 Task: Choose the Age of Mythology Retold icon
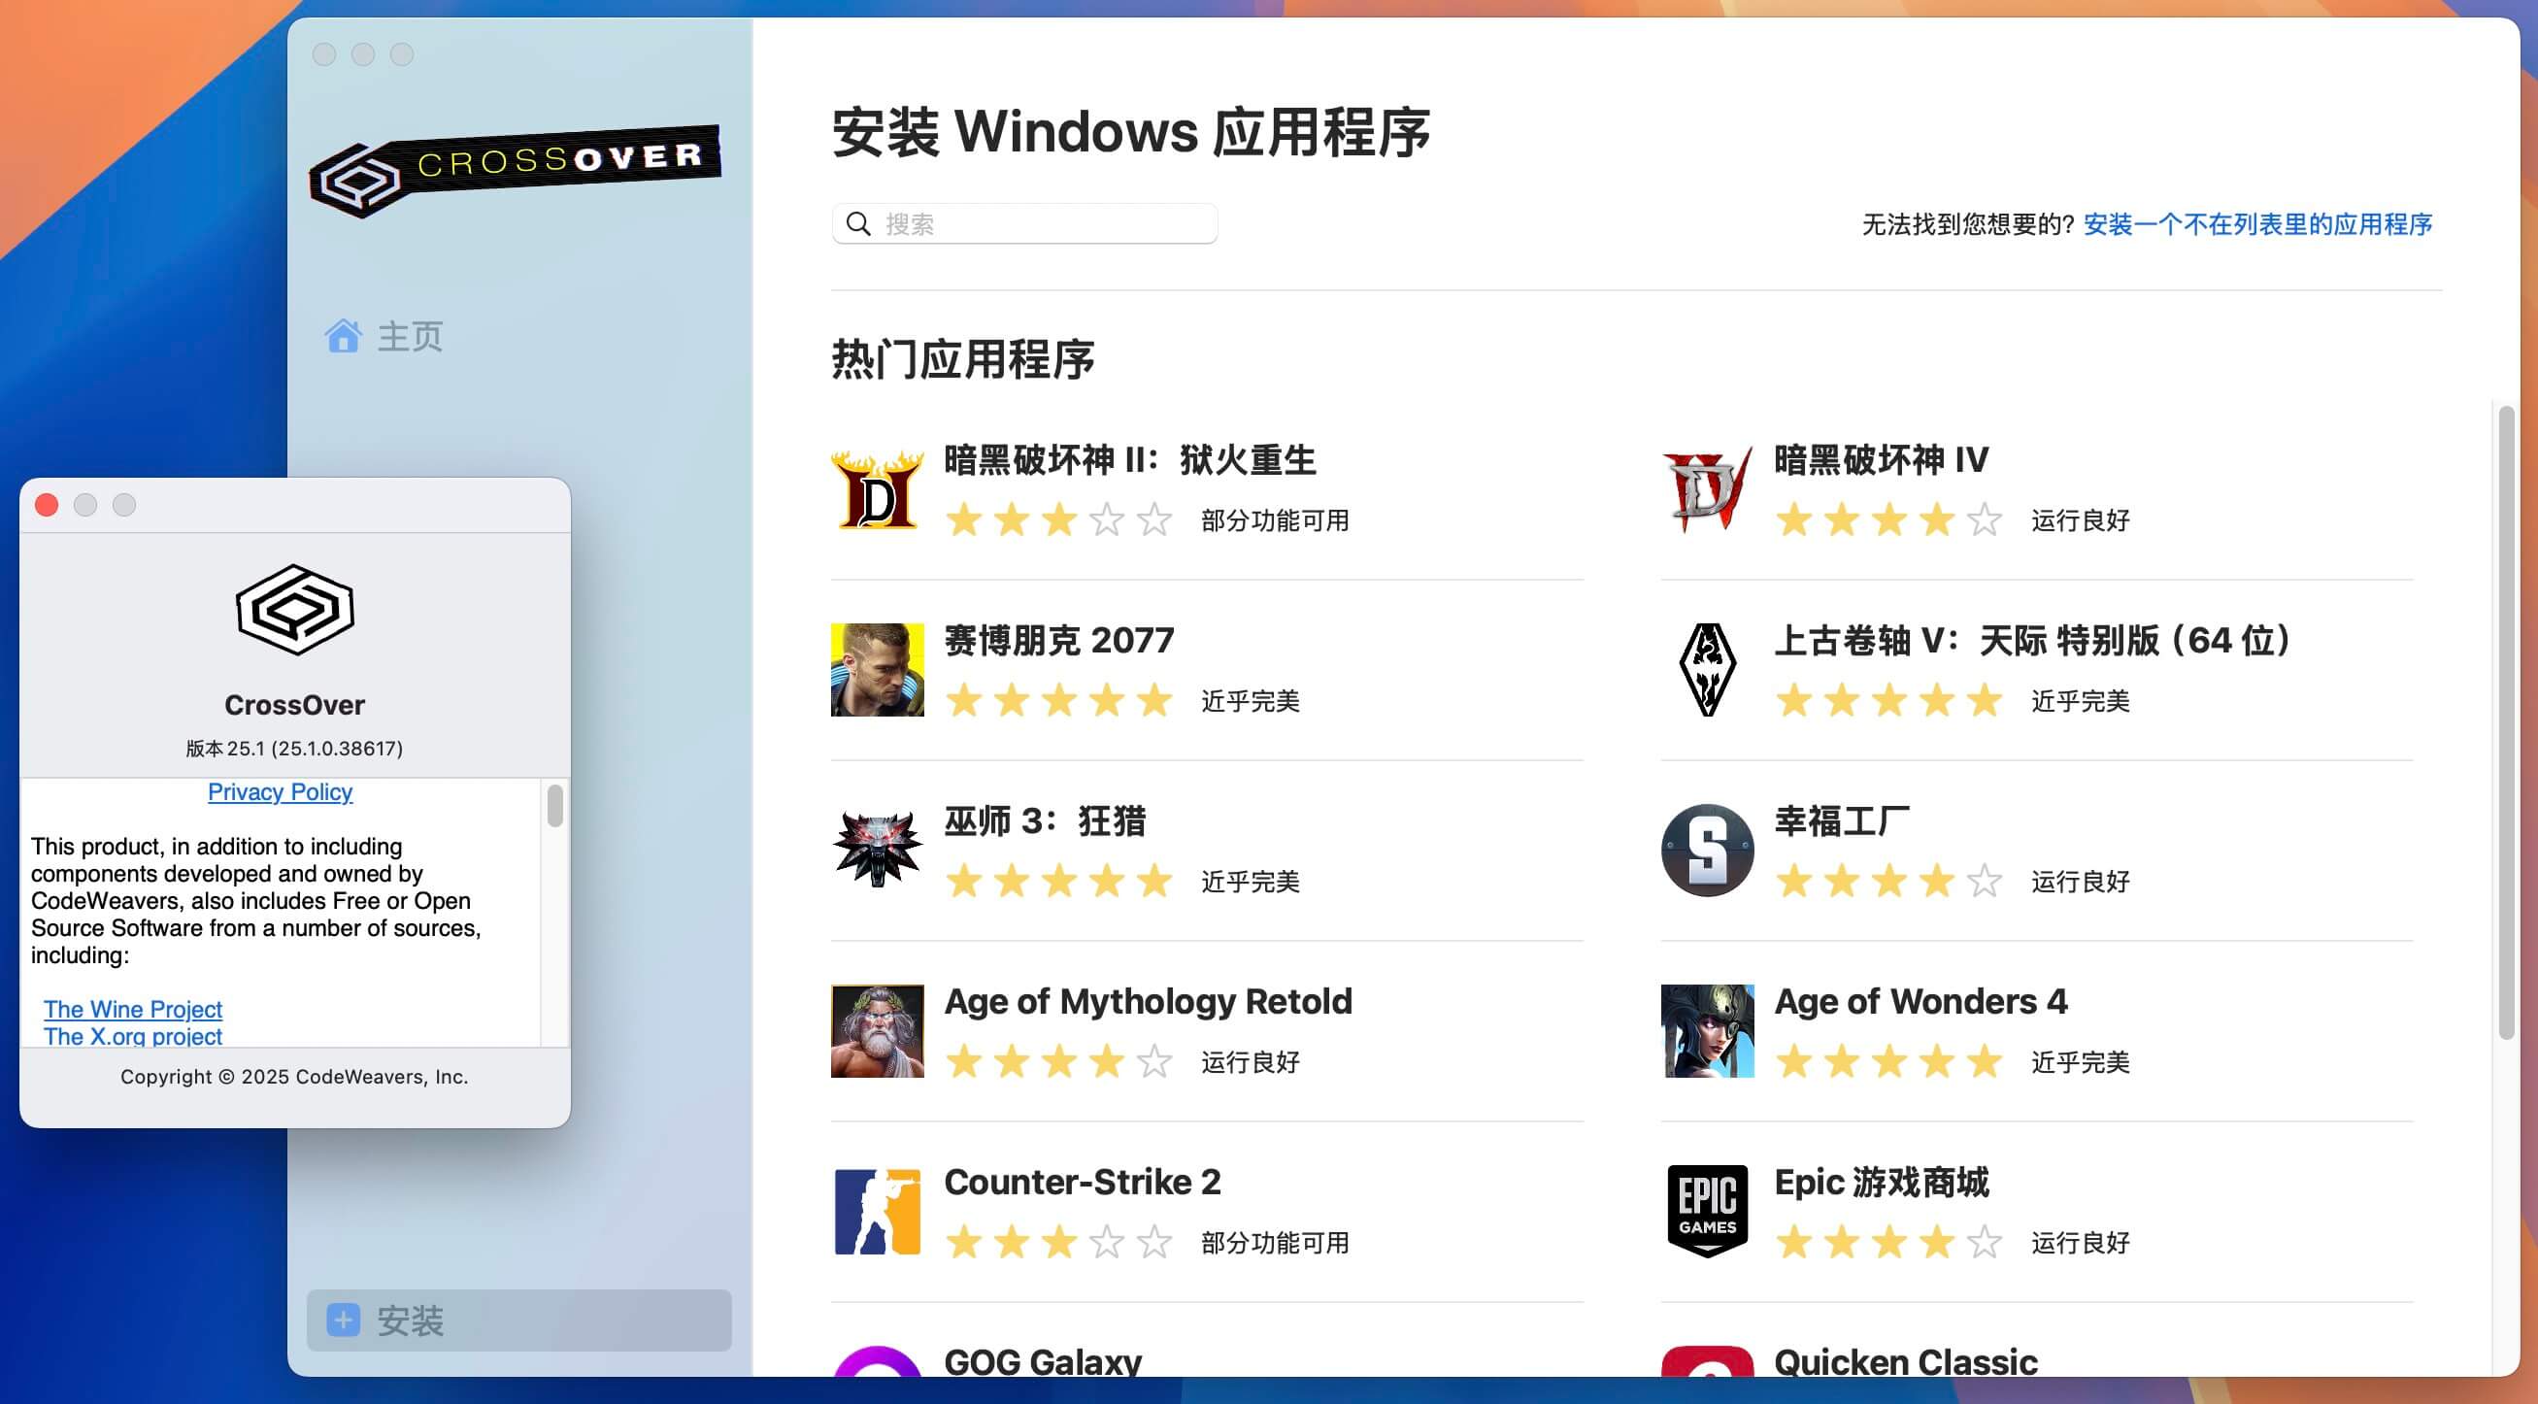tap(877, 1030)
